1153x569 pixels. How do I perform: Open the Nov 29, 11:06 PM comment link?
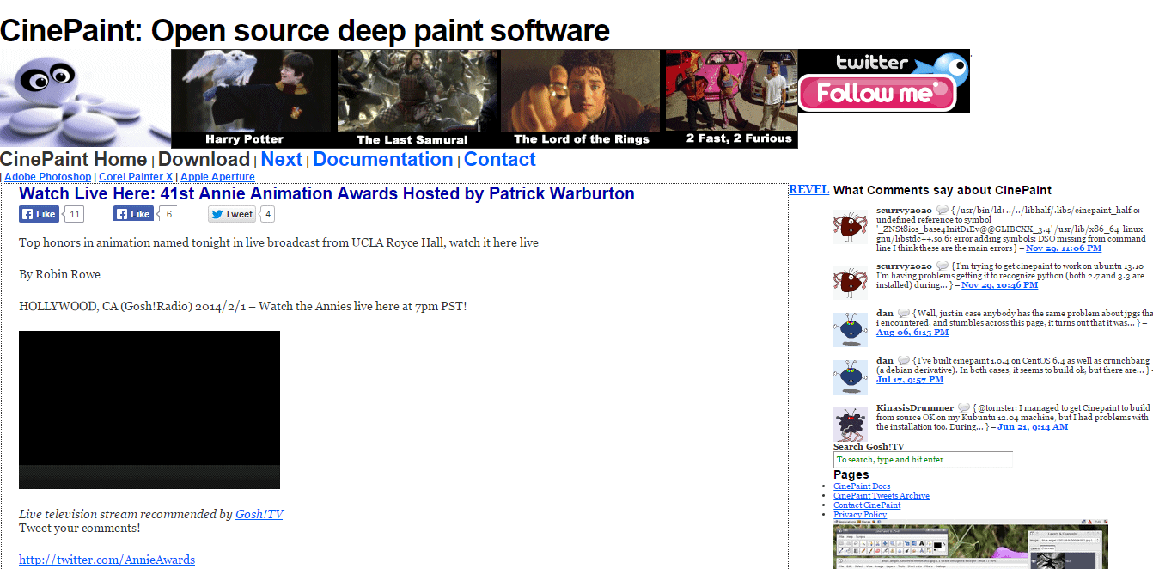tap(1064, 248)
